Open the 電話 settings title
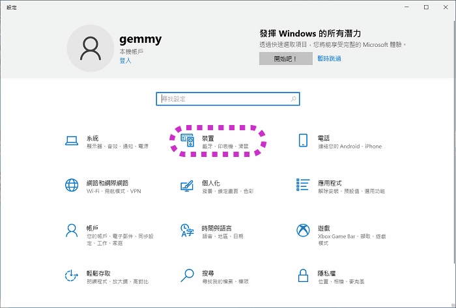Screen dimensions: 456x308 (324, 138)
